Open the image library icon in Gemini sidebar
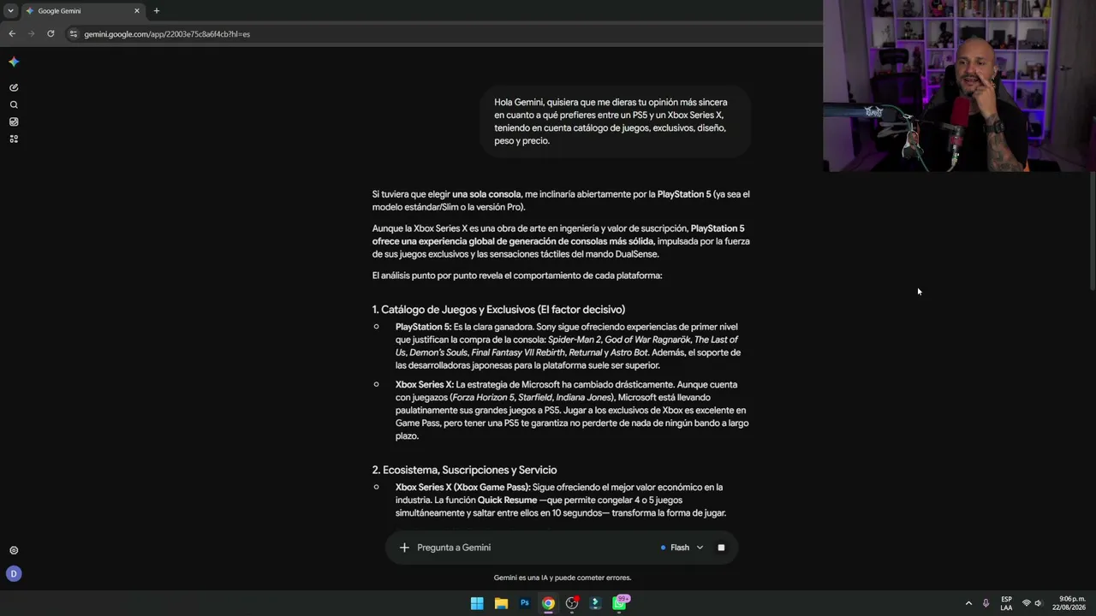The image size is (1096, 616). pos(14,121)
